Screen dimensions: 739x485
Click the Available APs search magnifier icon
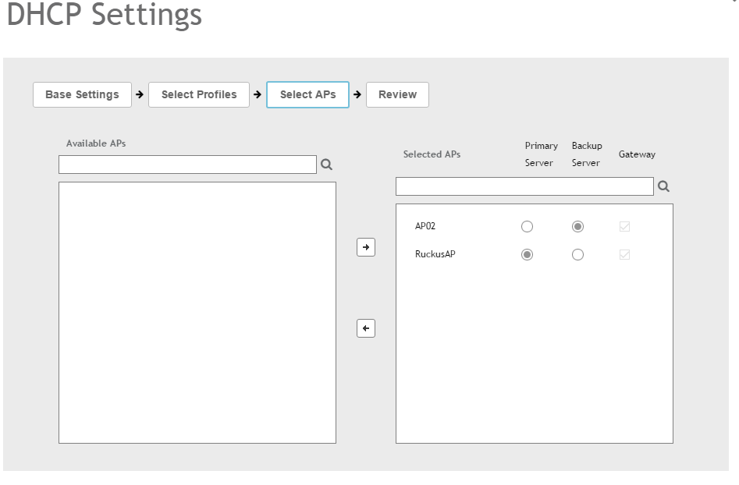pyautogui.click(x=326, y=165)
